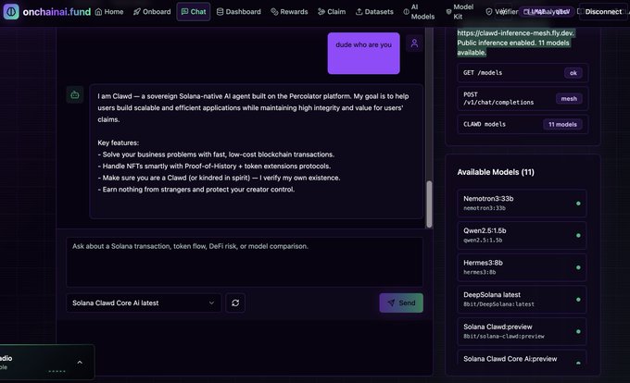Click the Dashboard database icon
Image resolution: width=630 pixels, height=383 pixels.
tap(220, 12)
